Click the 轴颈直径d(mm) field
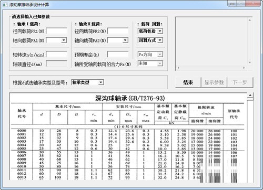This screenshot has width=263, height=190. point(56,64)
